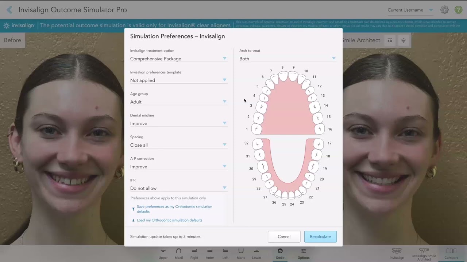The width and height of the screenshot is (467, 262).
Task: Click save preferences upload icon
Action: coord(133,209)
